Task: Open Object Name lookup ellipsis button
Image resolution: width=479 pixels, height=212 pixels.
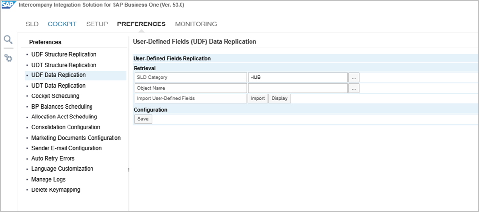Action: (x=354, y=88)
